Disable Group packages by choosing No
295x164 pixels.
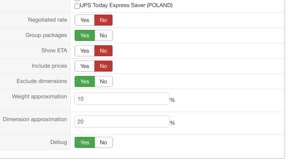click(x=103, y=35)
